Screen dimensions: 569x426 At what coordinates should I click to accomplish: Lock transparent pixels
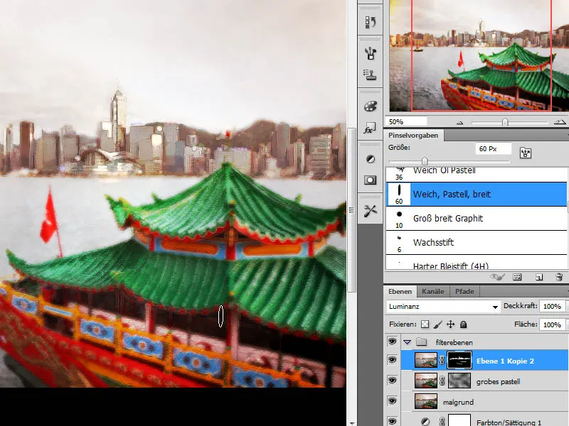(x=425, y=324)
